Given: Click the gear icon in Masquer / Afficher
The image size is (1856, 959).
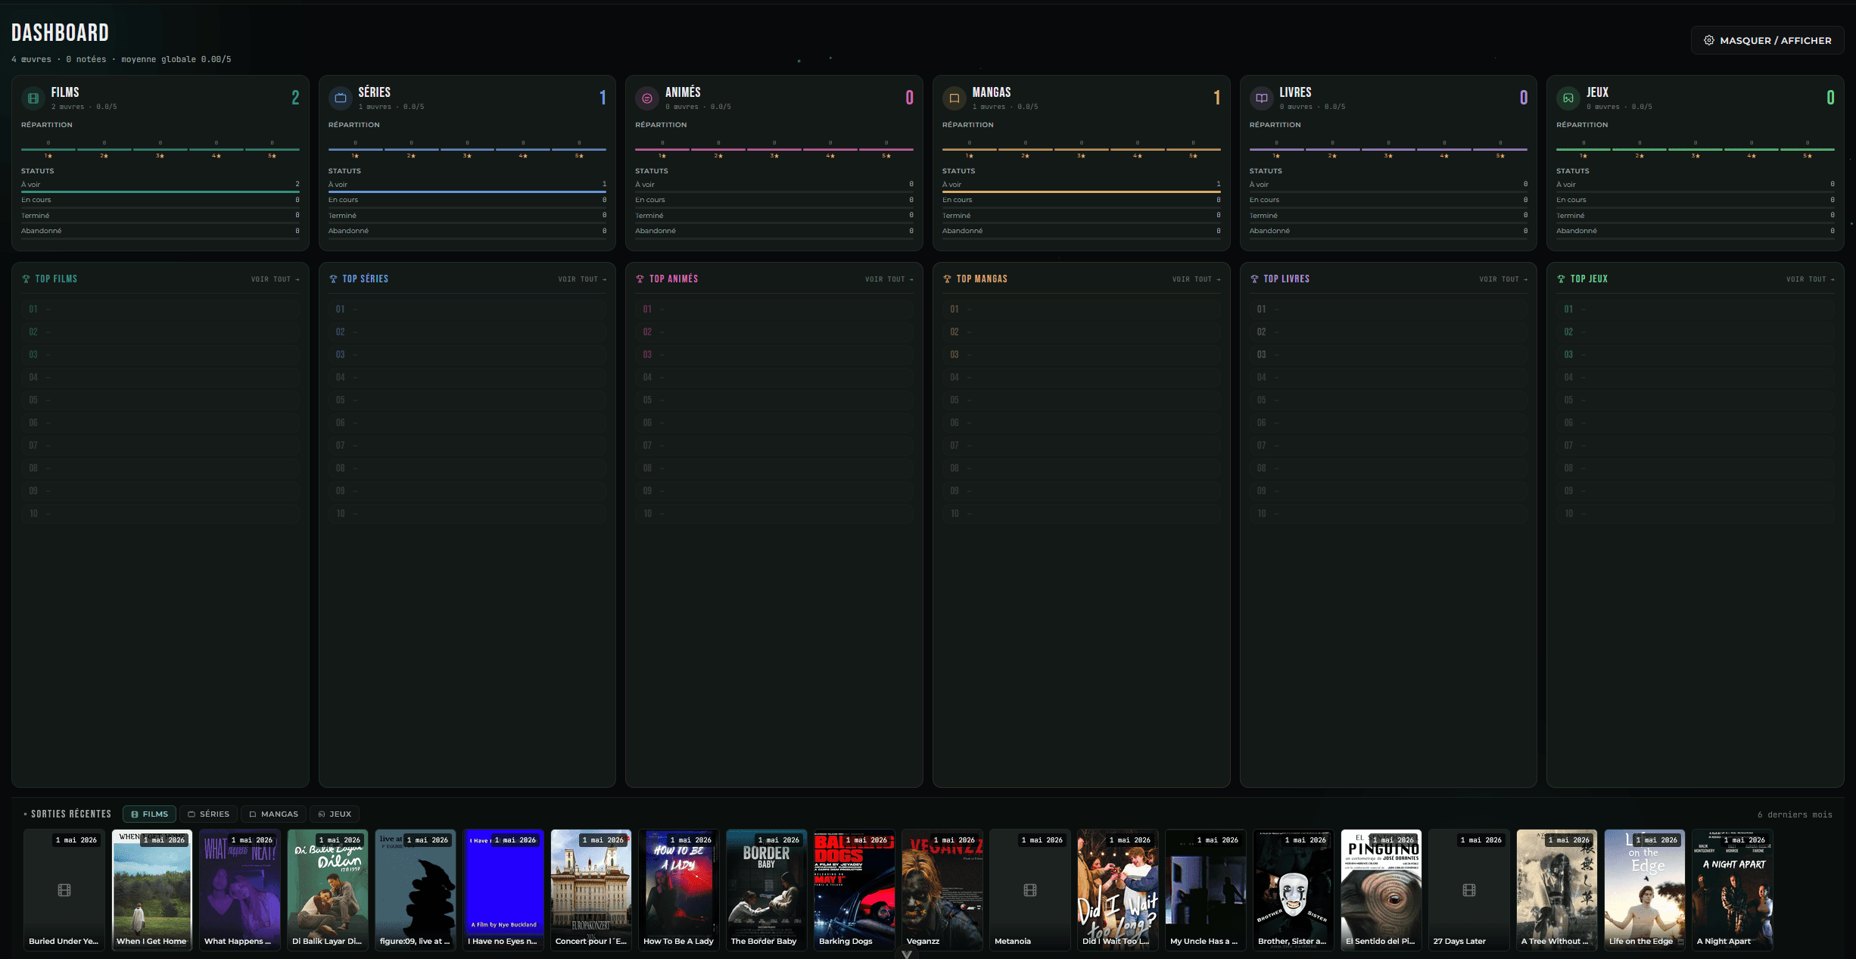Looking at the screenshot, I should [x=1708, y=40].
